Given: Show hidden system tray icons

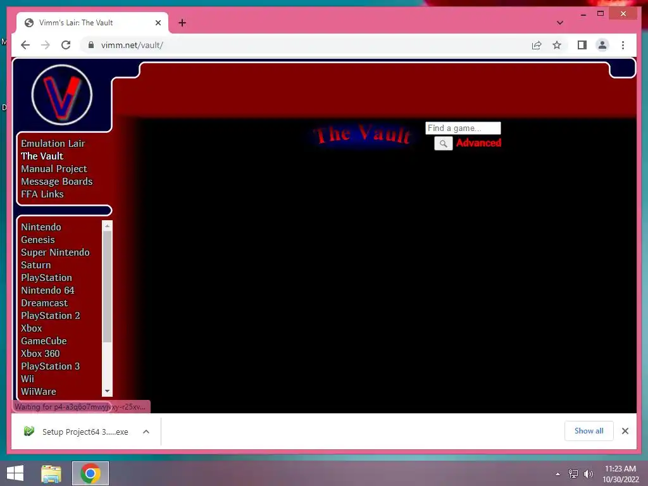Looking at the screenshot, I should (558, 474).
